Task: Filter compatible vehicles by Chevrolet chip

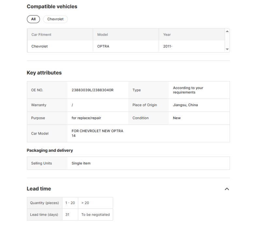Action: pyautogui.click(x=55, y=19)
